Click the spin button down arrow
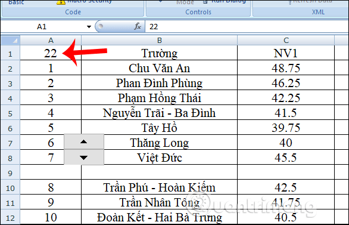This screenshot has width=349, height=225. (x=84, y=158)
